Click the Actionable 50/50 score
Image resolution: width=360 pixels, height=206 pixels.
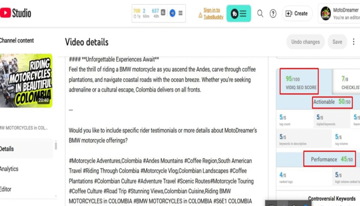click(332, 102)
